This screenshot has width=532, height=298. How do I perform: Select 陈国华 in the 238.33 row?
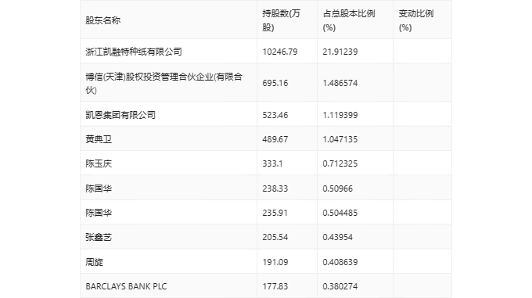click(99, 188)
